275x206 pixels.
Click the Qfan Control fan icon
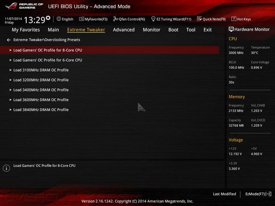click(116, 19)
